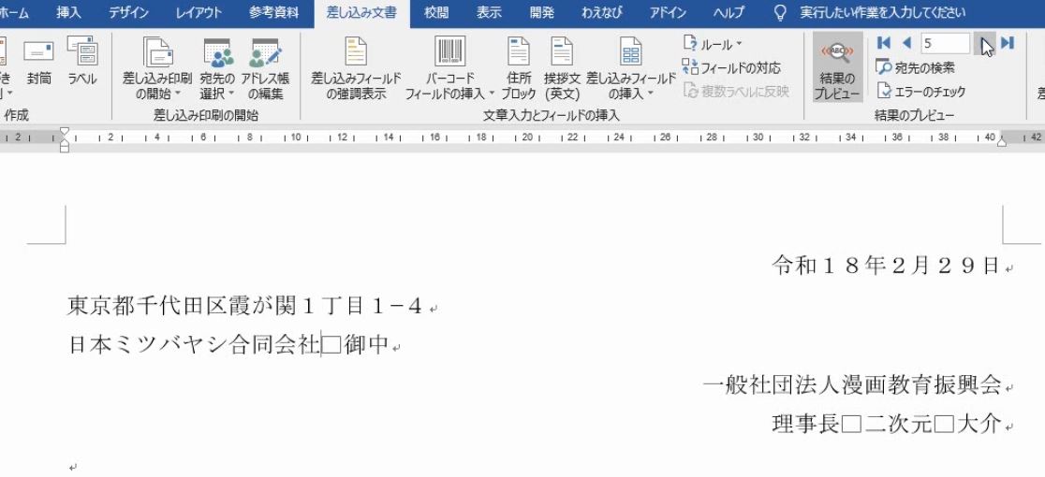1045x477 pixels.
Task: Click the right indent marker on ruler
Action: click(x=1002, y=142)
